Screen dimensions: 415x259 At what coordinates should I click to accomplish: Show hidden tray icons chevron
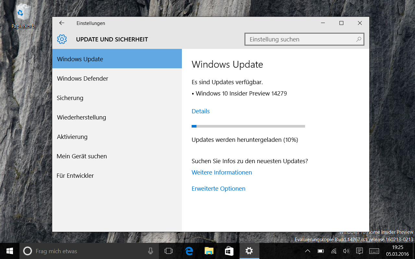[x=308, y=251]
